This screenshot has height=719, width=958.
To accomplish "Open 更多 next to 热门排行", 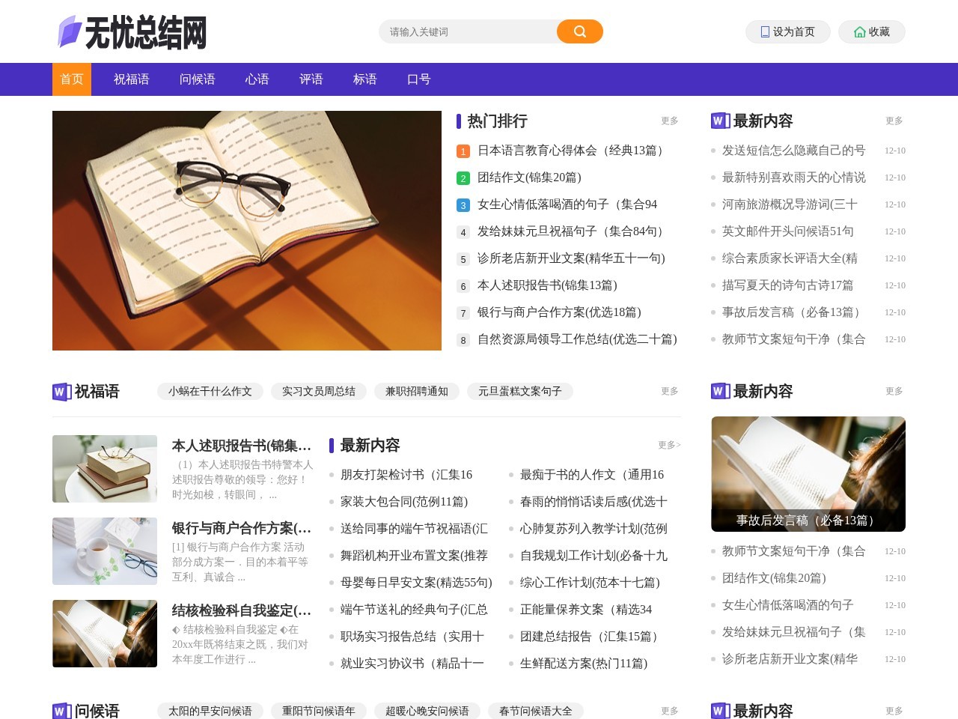I will 669,121.
